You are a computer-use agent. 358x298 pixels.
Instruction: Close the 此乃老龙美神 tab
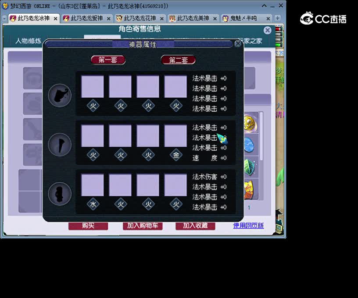(215, 19)
